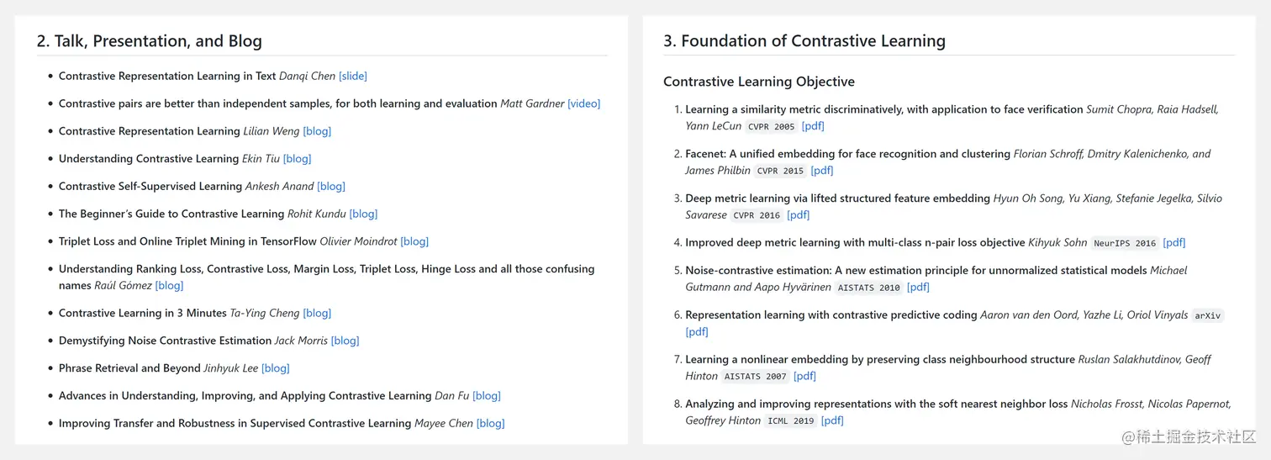The height and width of the screenshot is (460, 1271).
Task: Open the Facenet CVPR 2015 pdf
Action: (x=822, y=171)
